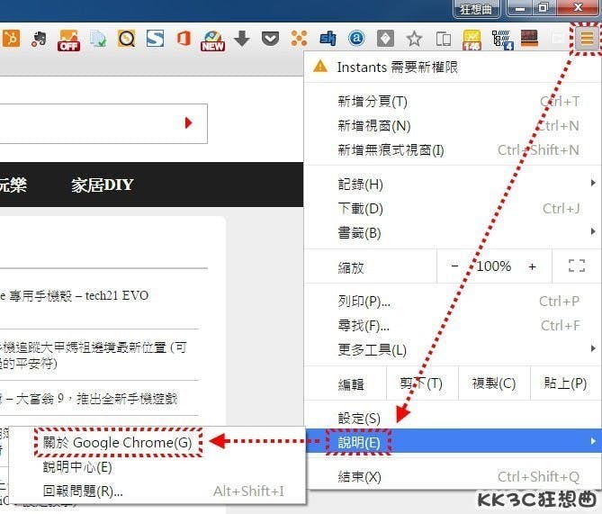Click the 100% zoom level value

click(x=494, y=266)
